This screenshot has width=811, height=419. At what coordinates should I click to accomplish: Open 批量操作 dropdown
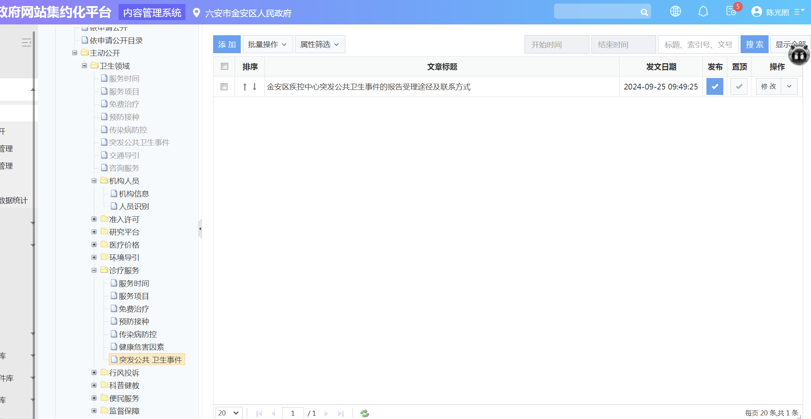pyautogui.click(x=267, y=45)
